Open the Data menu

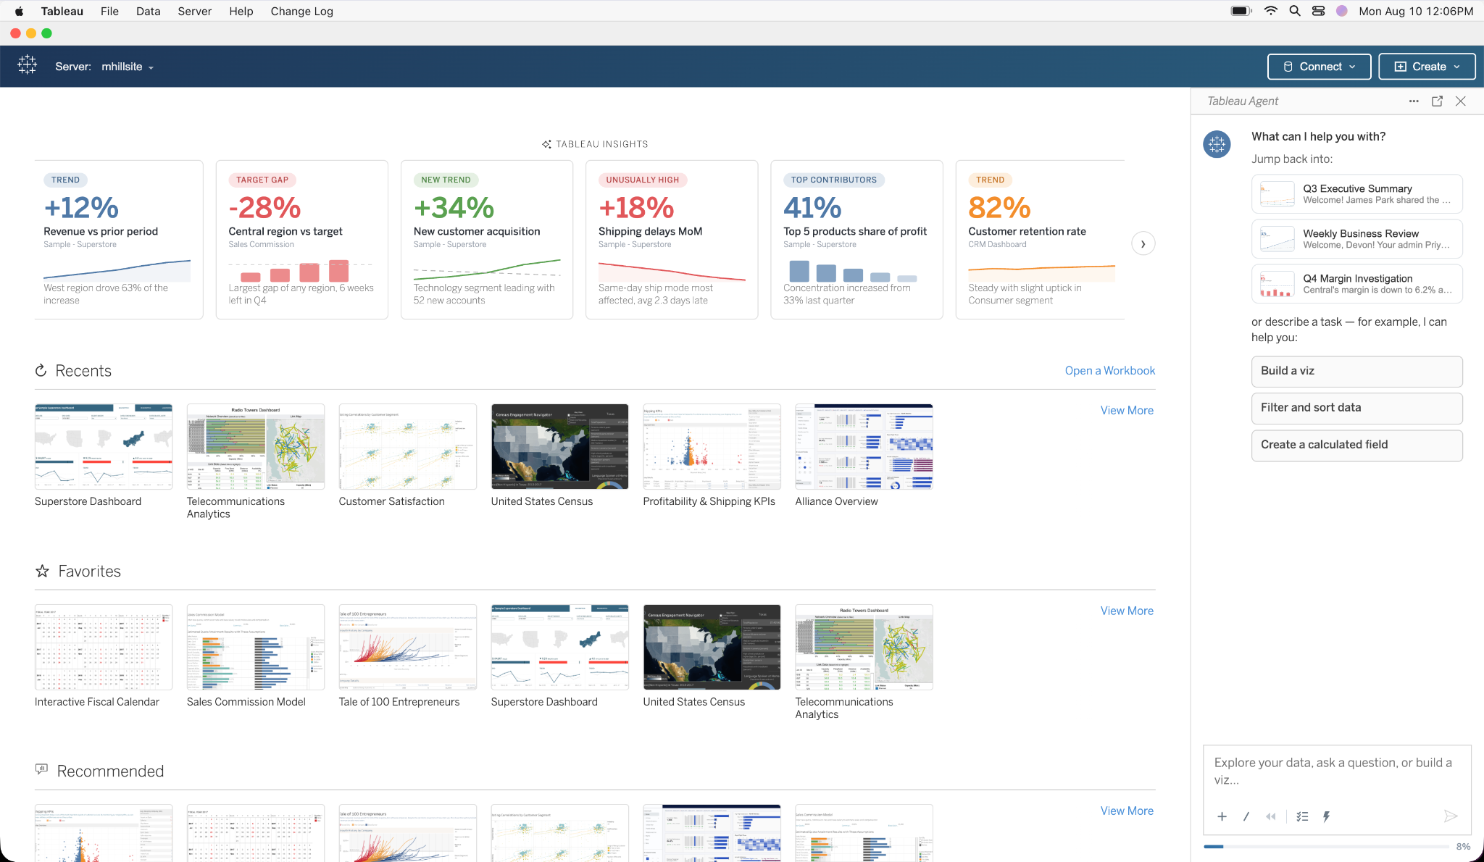click(149, 11)
